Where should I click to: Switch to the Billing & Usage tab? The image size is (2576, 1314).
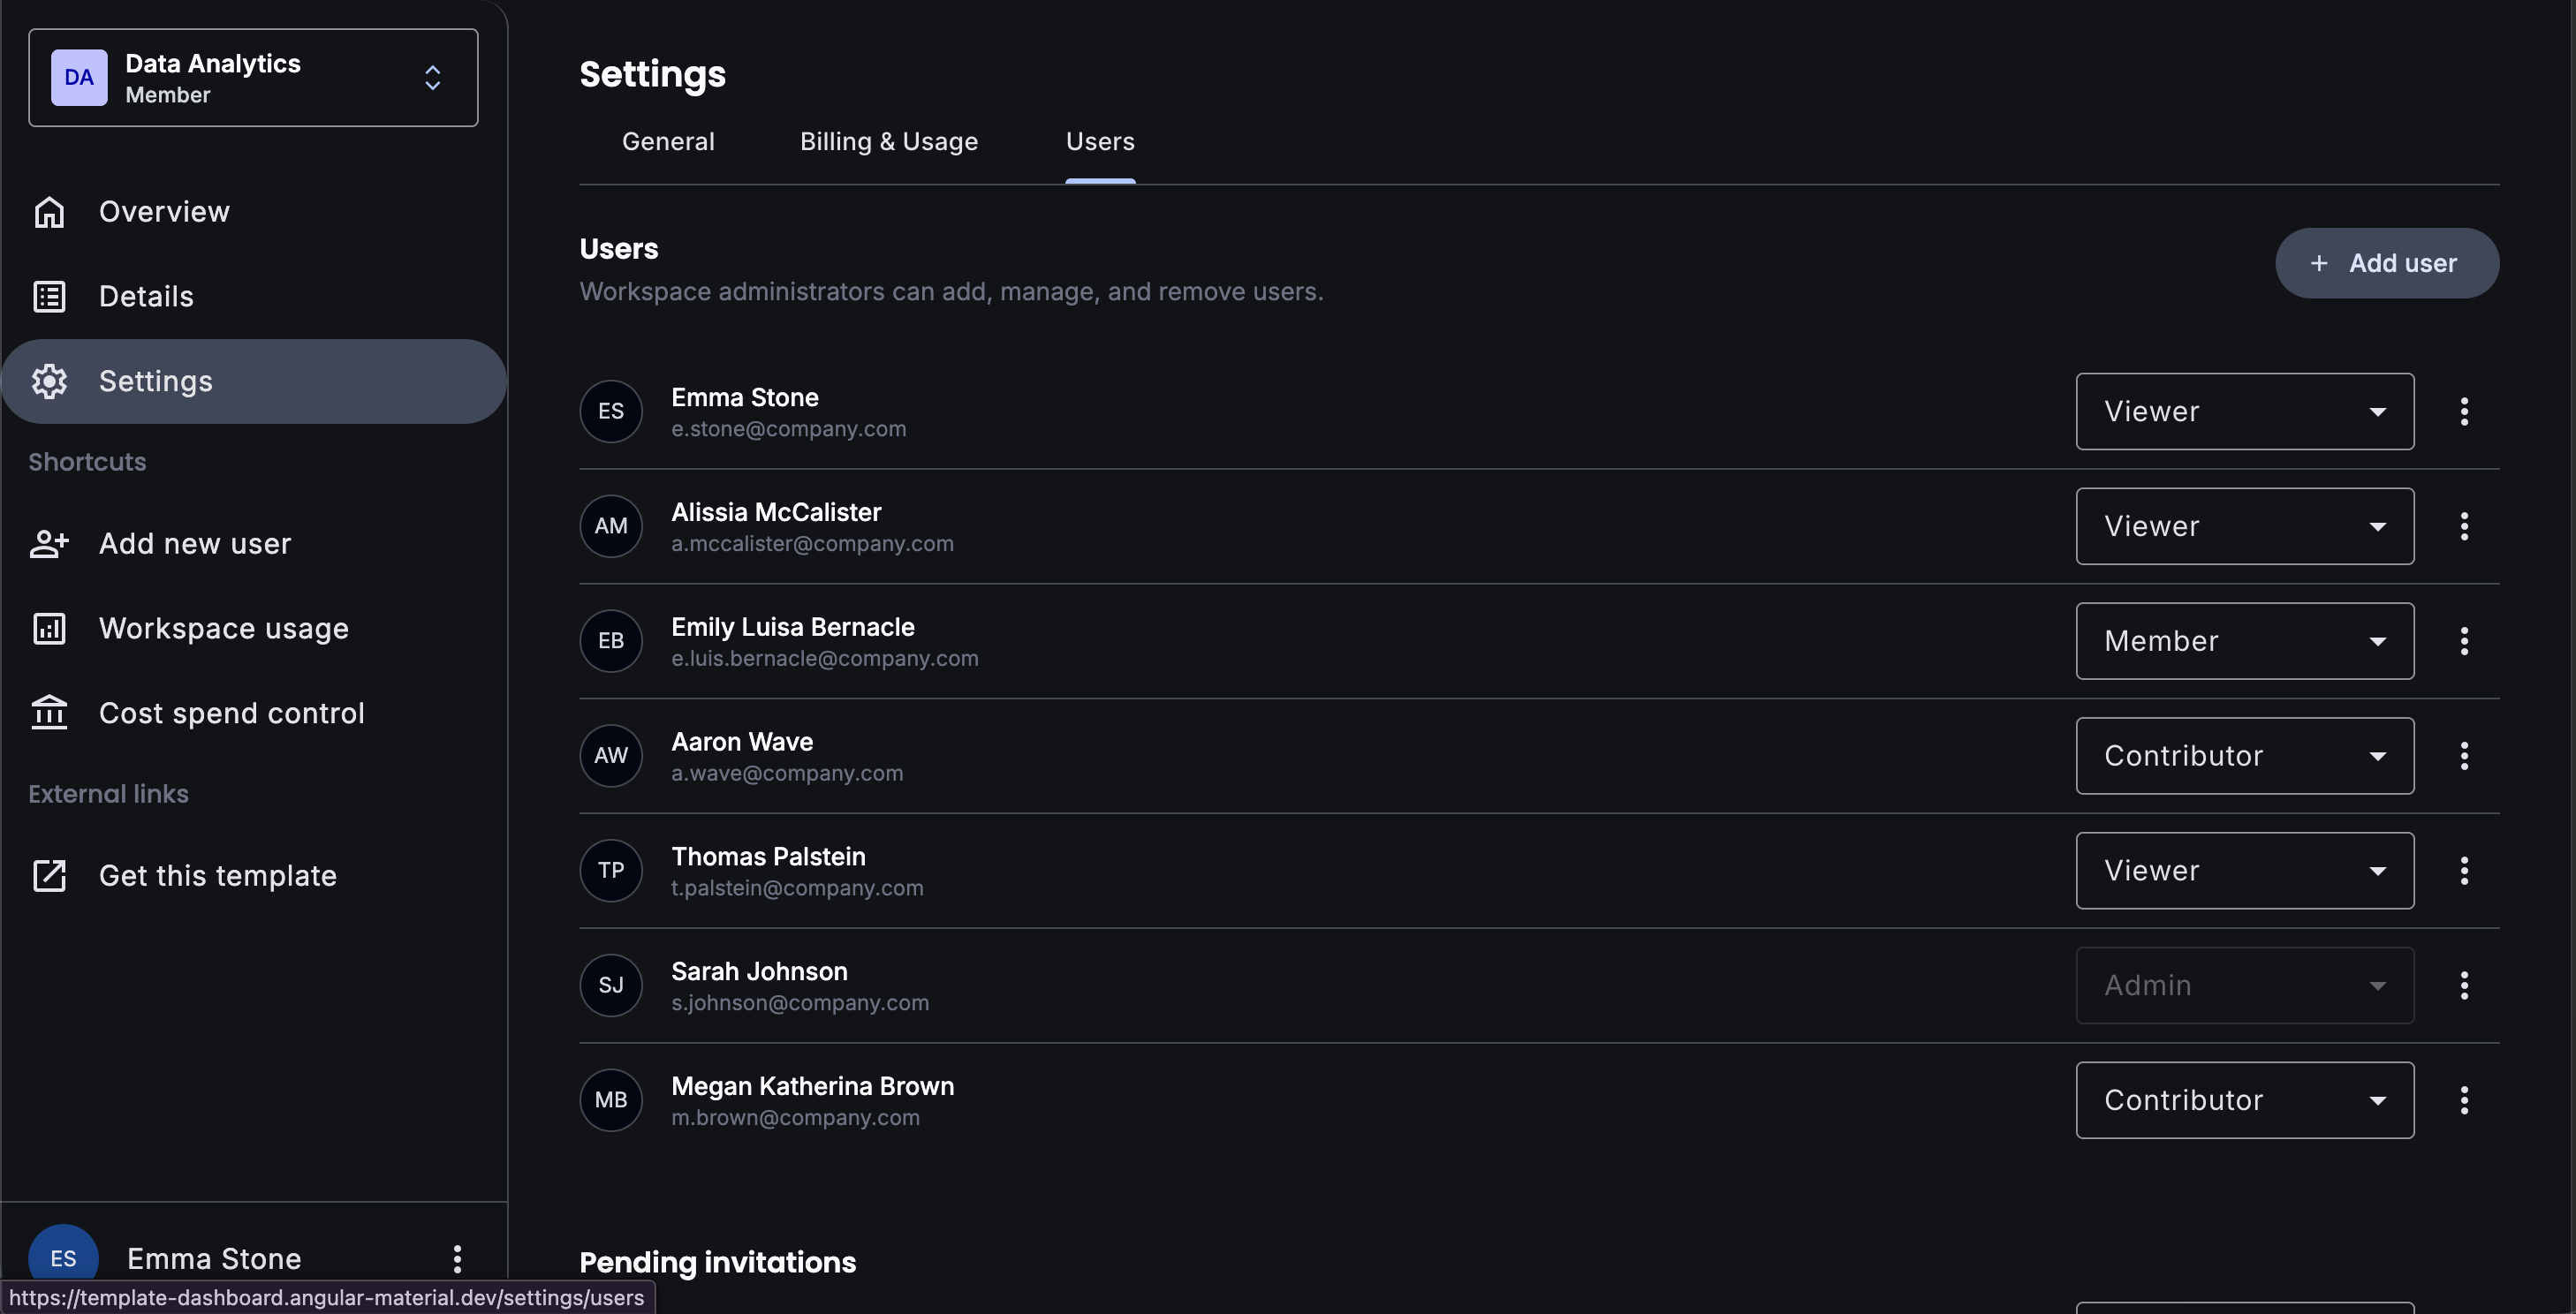click(x=888, y=142)
